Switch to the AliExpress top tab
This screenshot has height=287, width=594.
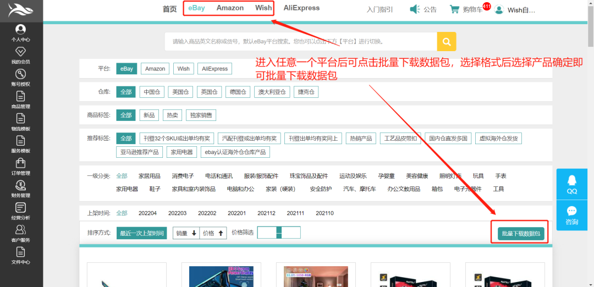[x=301, y=8]
